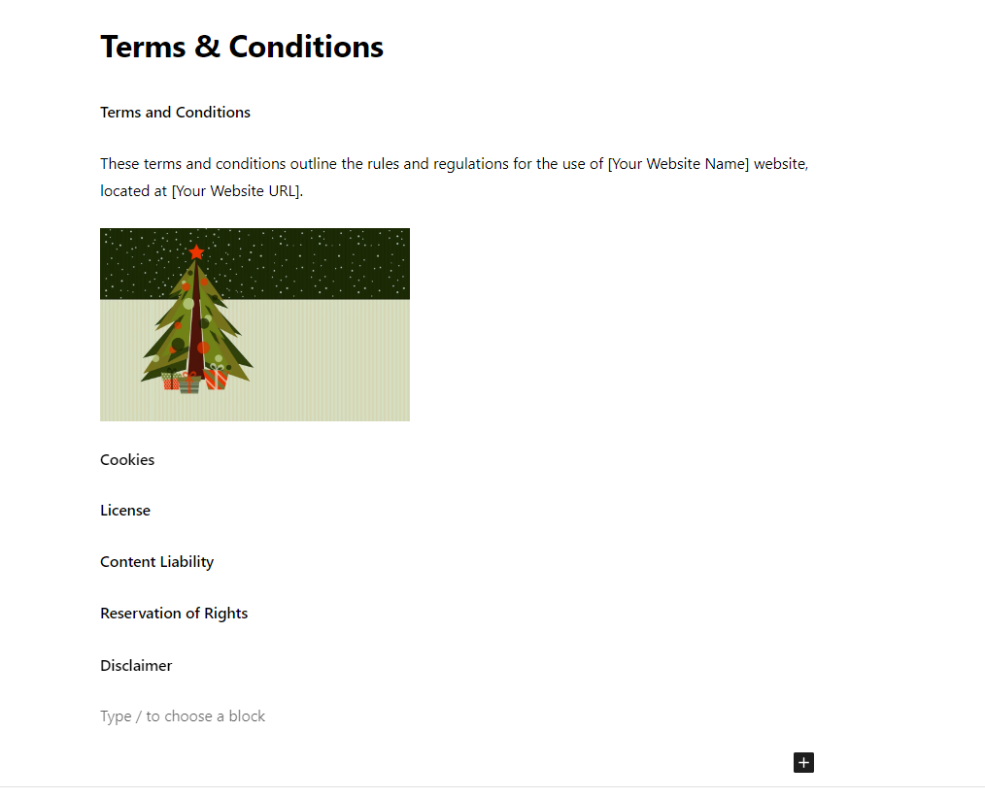Click the Cookies heading

(x=127, y=459)
